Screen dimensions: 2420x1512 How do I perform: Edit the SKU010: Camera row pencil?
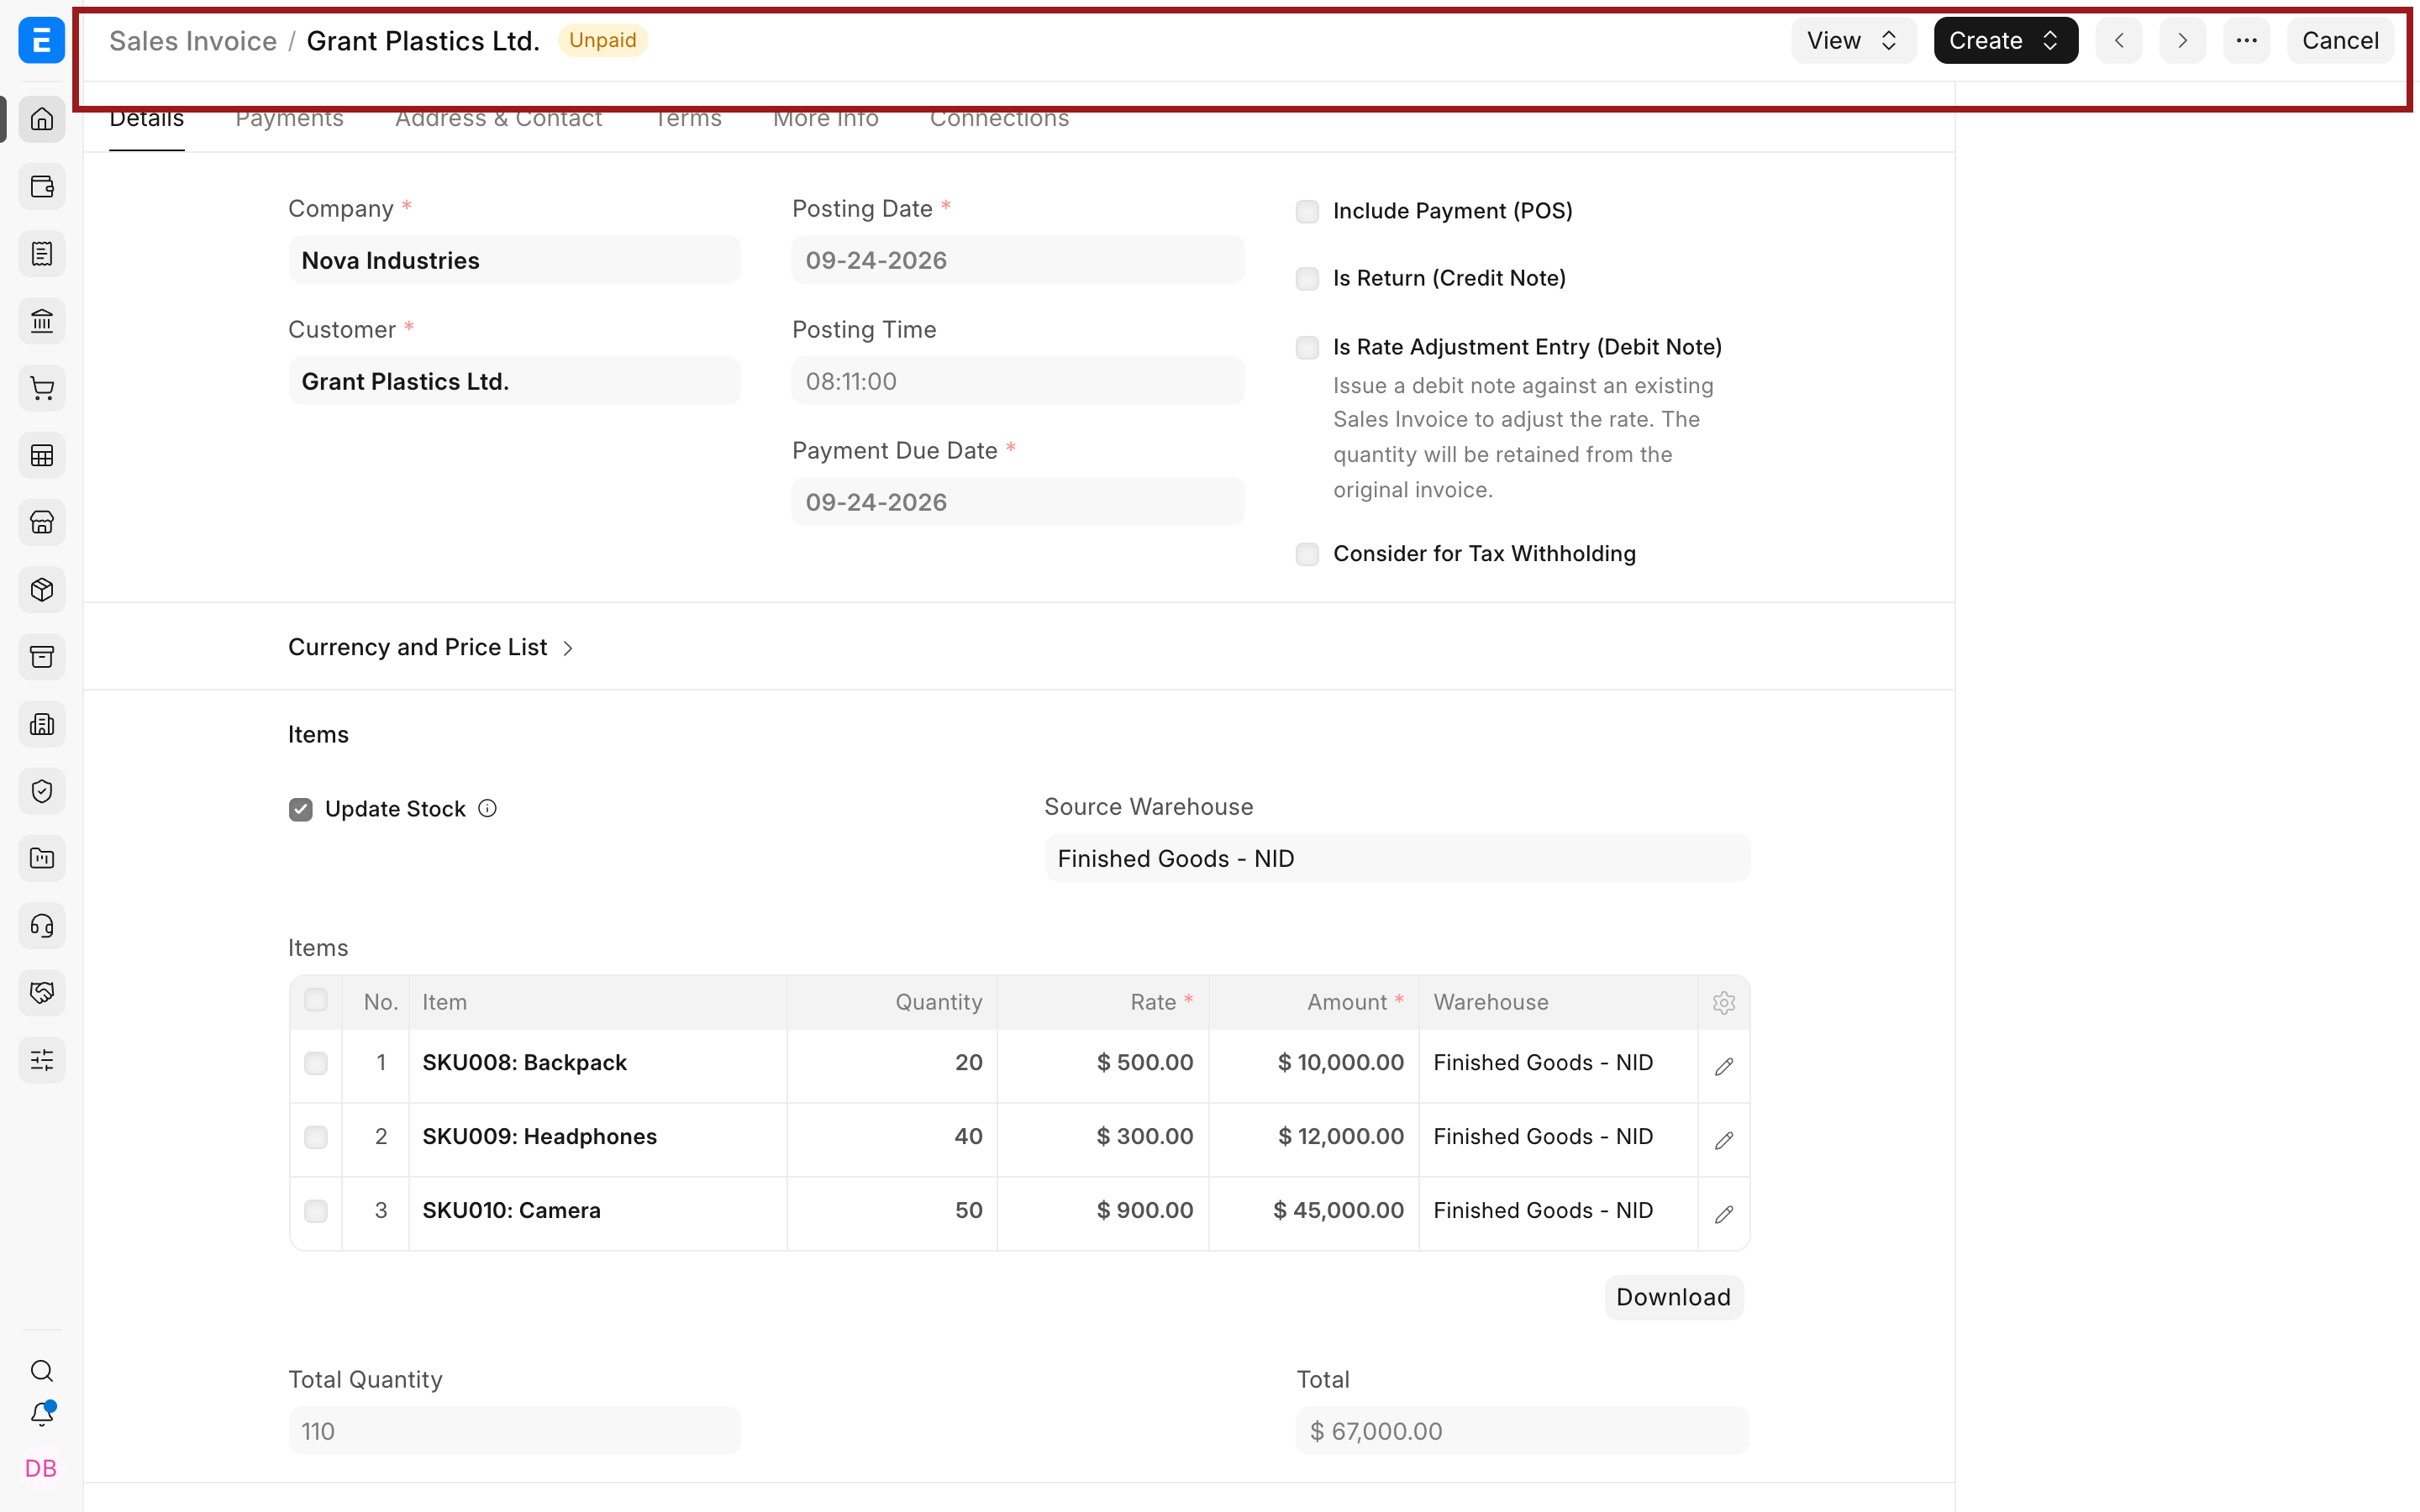tap(1724, 1214)
